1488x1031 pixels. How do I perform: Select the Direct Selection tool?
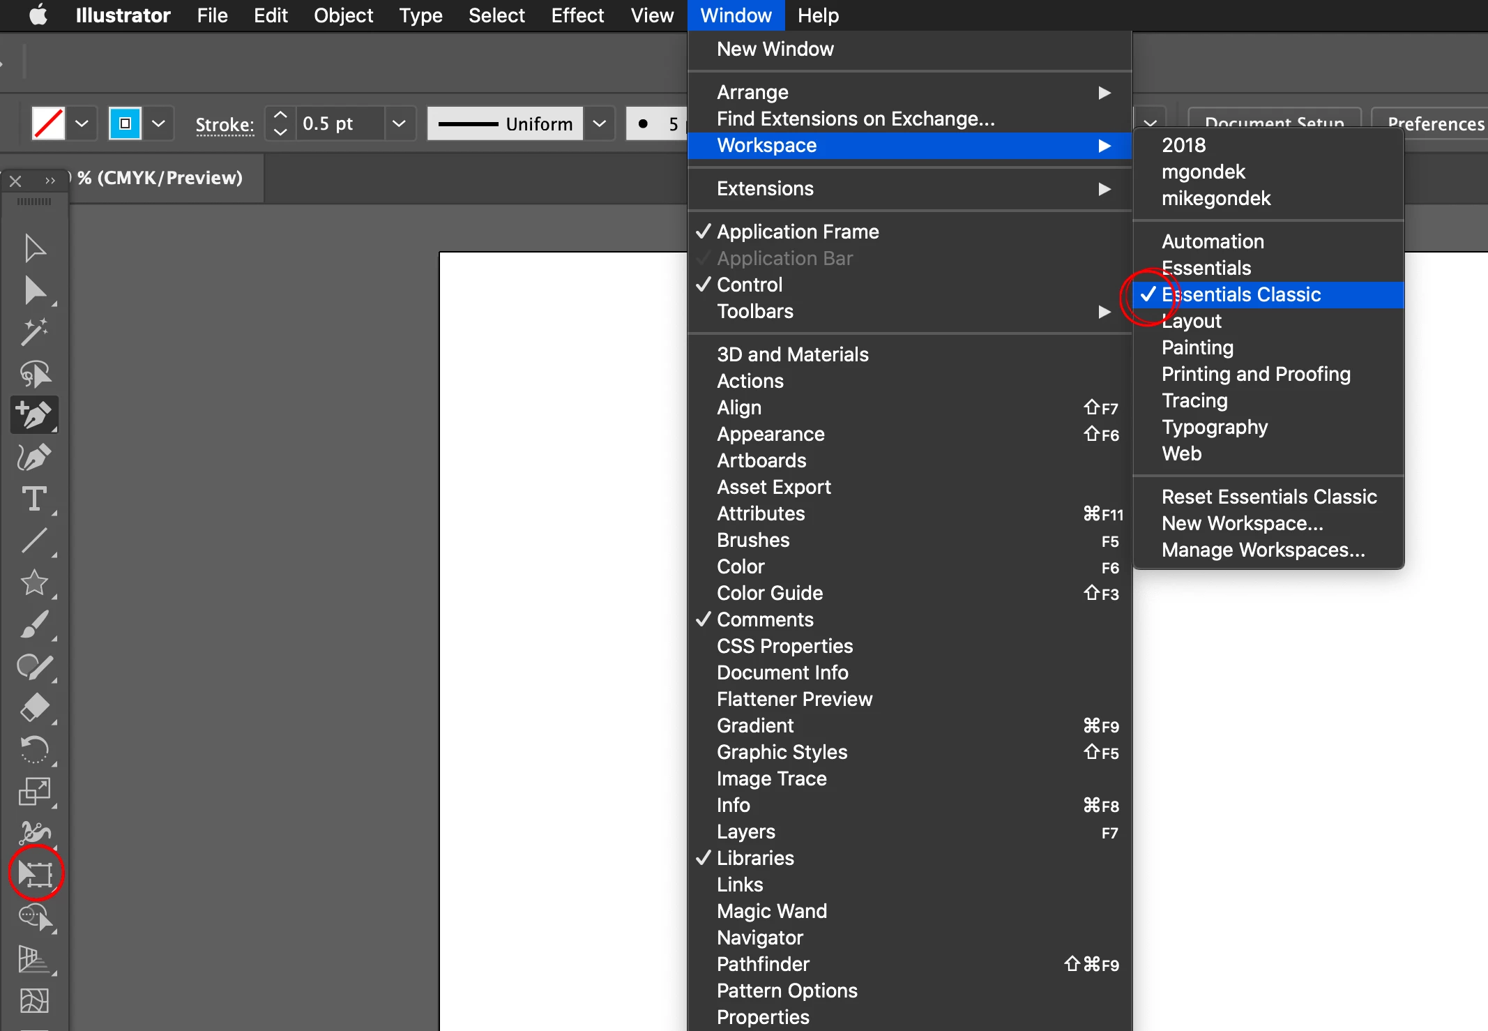tap(35, 291)
